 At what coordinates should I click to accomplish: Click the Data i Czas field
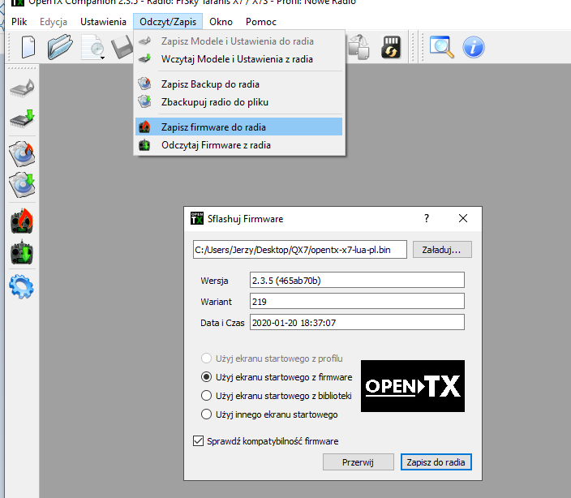[x=357, y=322]
